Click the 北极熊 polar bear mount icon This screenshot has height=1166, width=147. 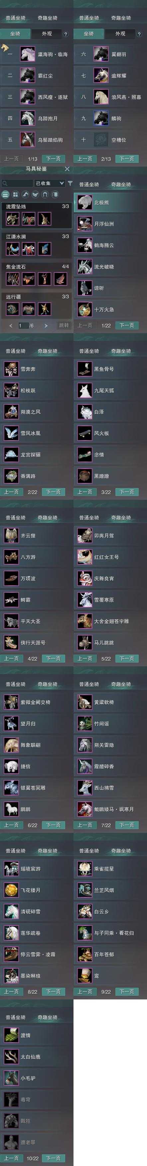click(x=84, y=202)
